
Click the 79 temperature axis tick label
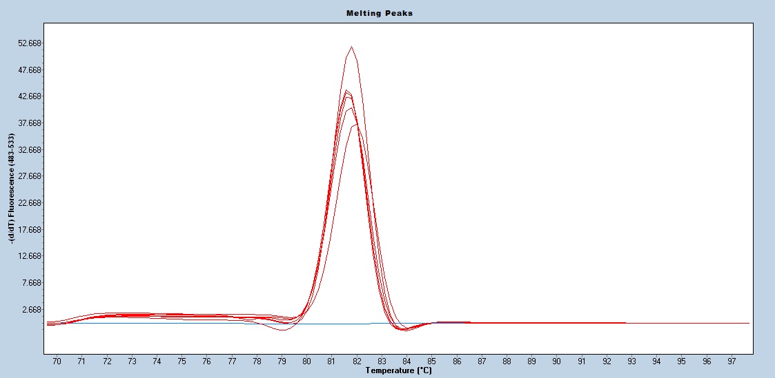pos(282,361)
